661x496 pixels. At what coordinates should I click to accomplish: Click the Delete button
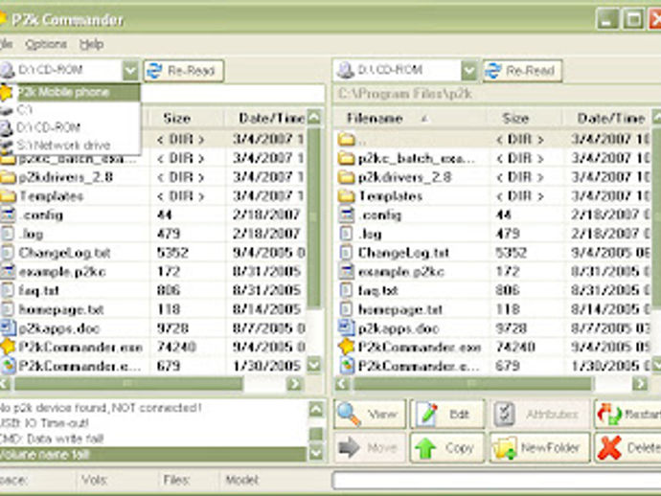click(627, 447)
